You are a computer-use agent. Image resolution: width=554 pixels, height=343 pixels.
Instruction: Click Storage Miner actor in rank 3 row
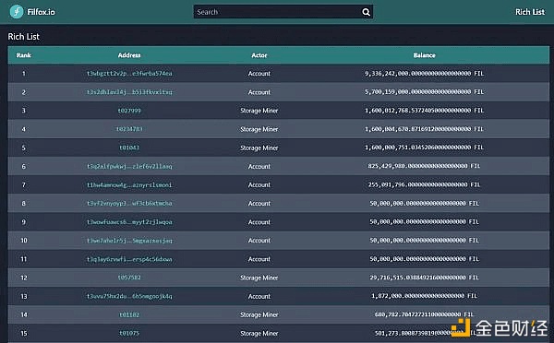(259, 111)
